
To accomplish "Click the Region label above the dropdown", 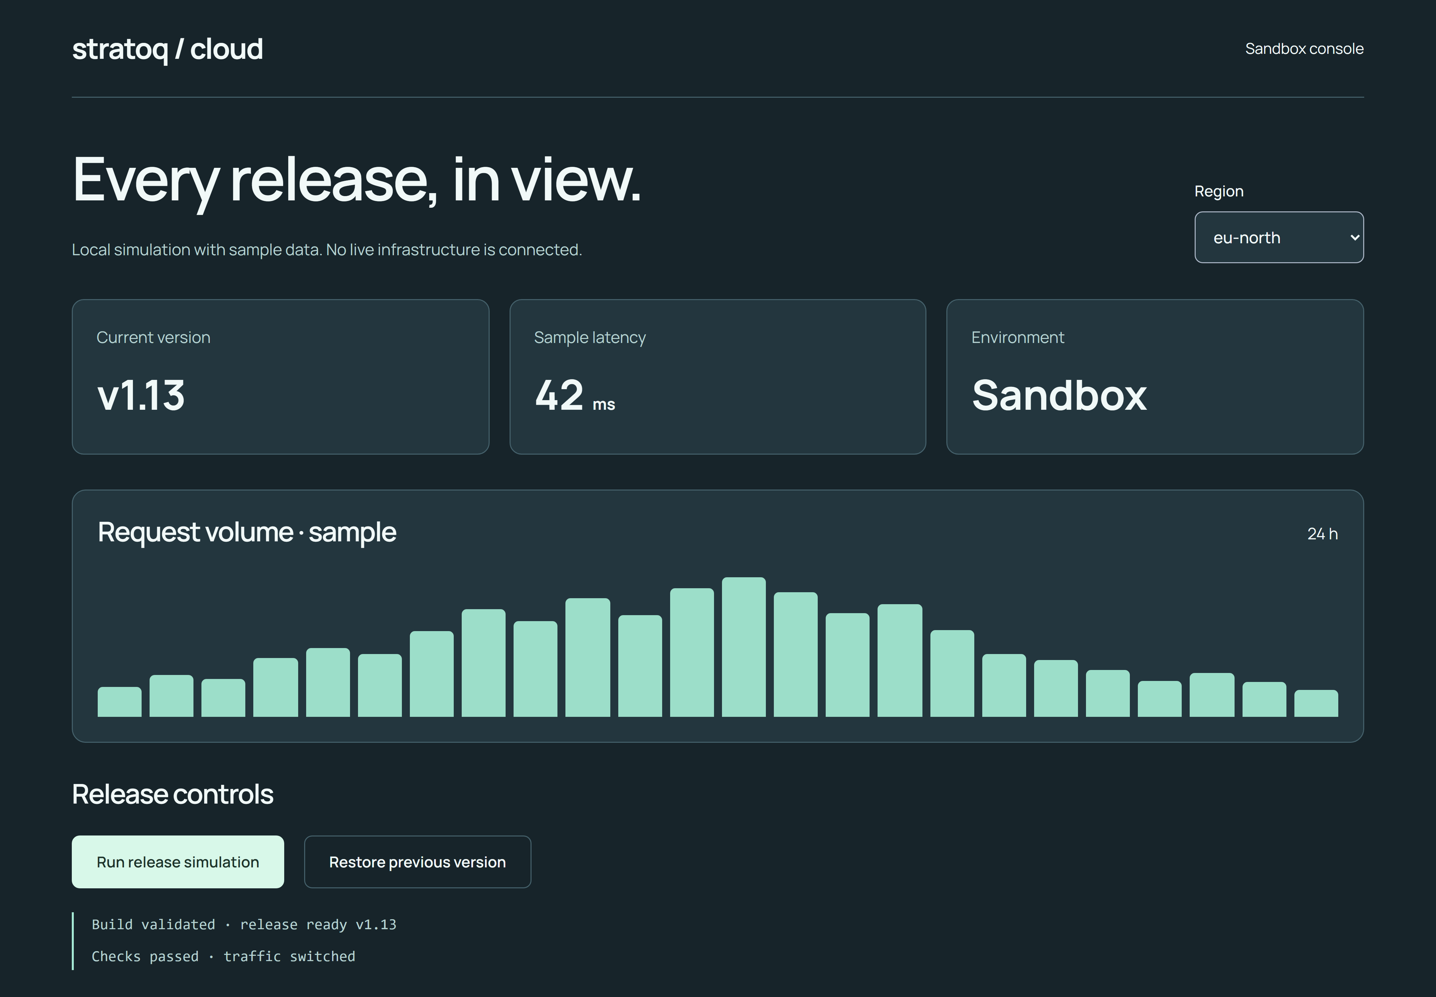I will pyautogui.click(x=1219, y=191).
